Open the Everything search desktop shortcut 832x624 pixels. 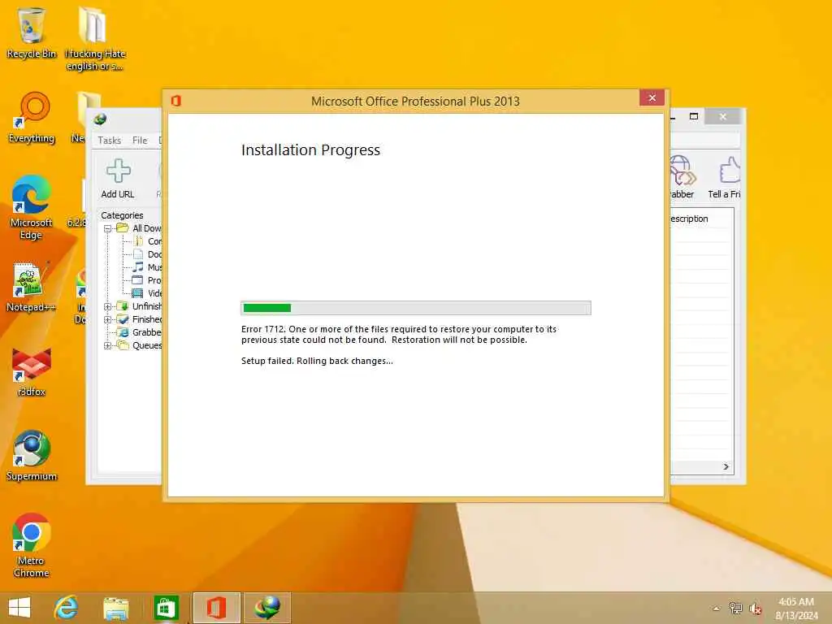(32, 118)
